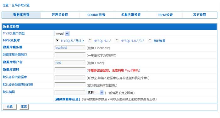Pick the 自动选择 version radio option
The height and width of the screenshot is (118, 220).
(150, 40)
